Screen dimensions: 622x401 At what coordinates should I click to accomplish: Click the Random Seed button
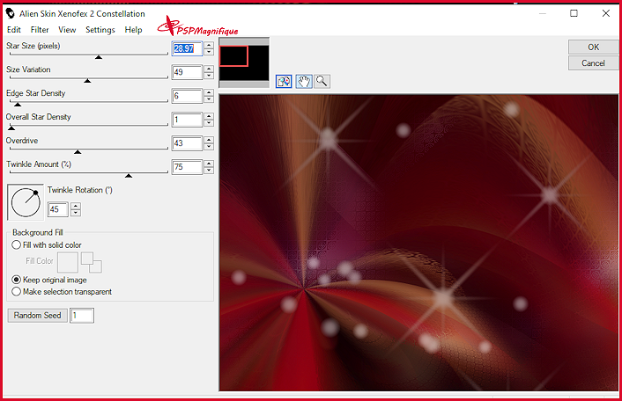pyautogui.click(x=38, y=316)
